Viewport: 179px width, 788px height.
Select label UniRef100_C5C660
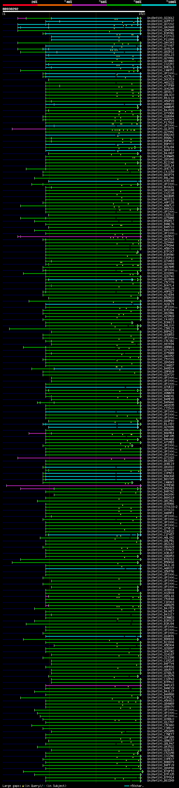point(161,725)
